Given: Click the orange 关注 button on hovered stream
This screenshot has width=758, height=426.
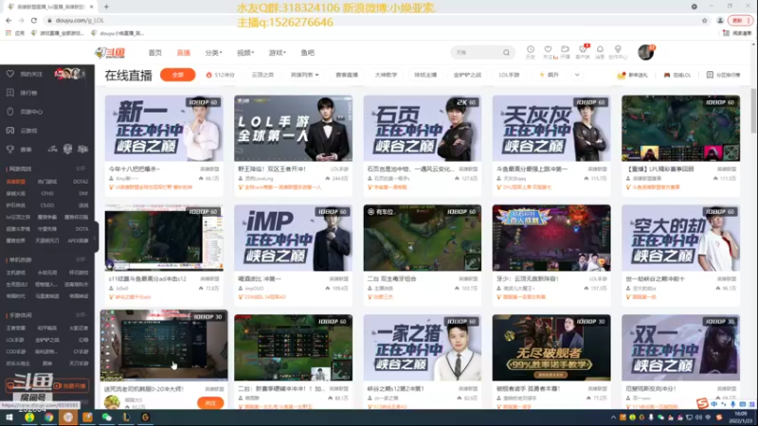Looking at the screenshot, I should click(x=210, y=403).
